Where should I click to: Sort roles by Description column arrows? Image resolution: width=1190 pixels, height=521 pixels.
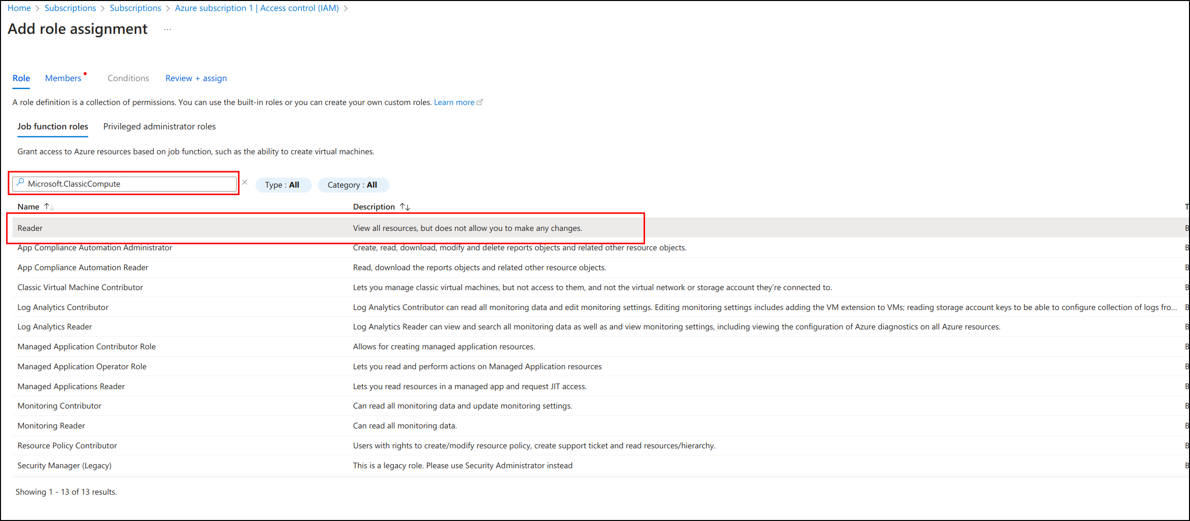coord(405,207)
